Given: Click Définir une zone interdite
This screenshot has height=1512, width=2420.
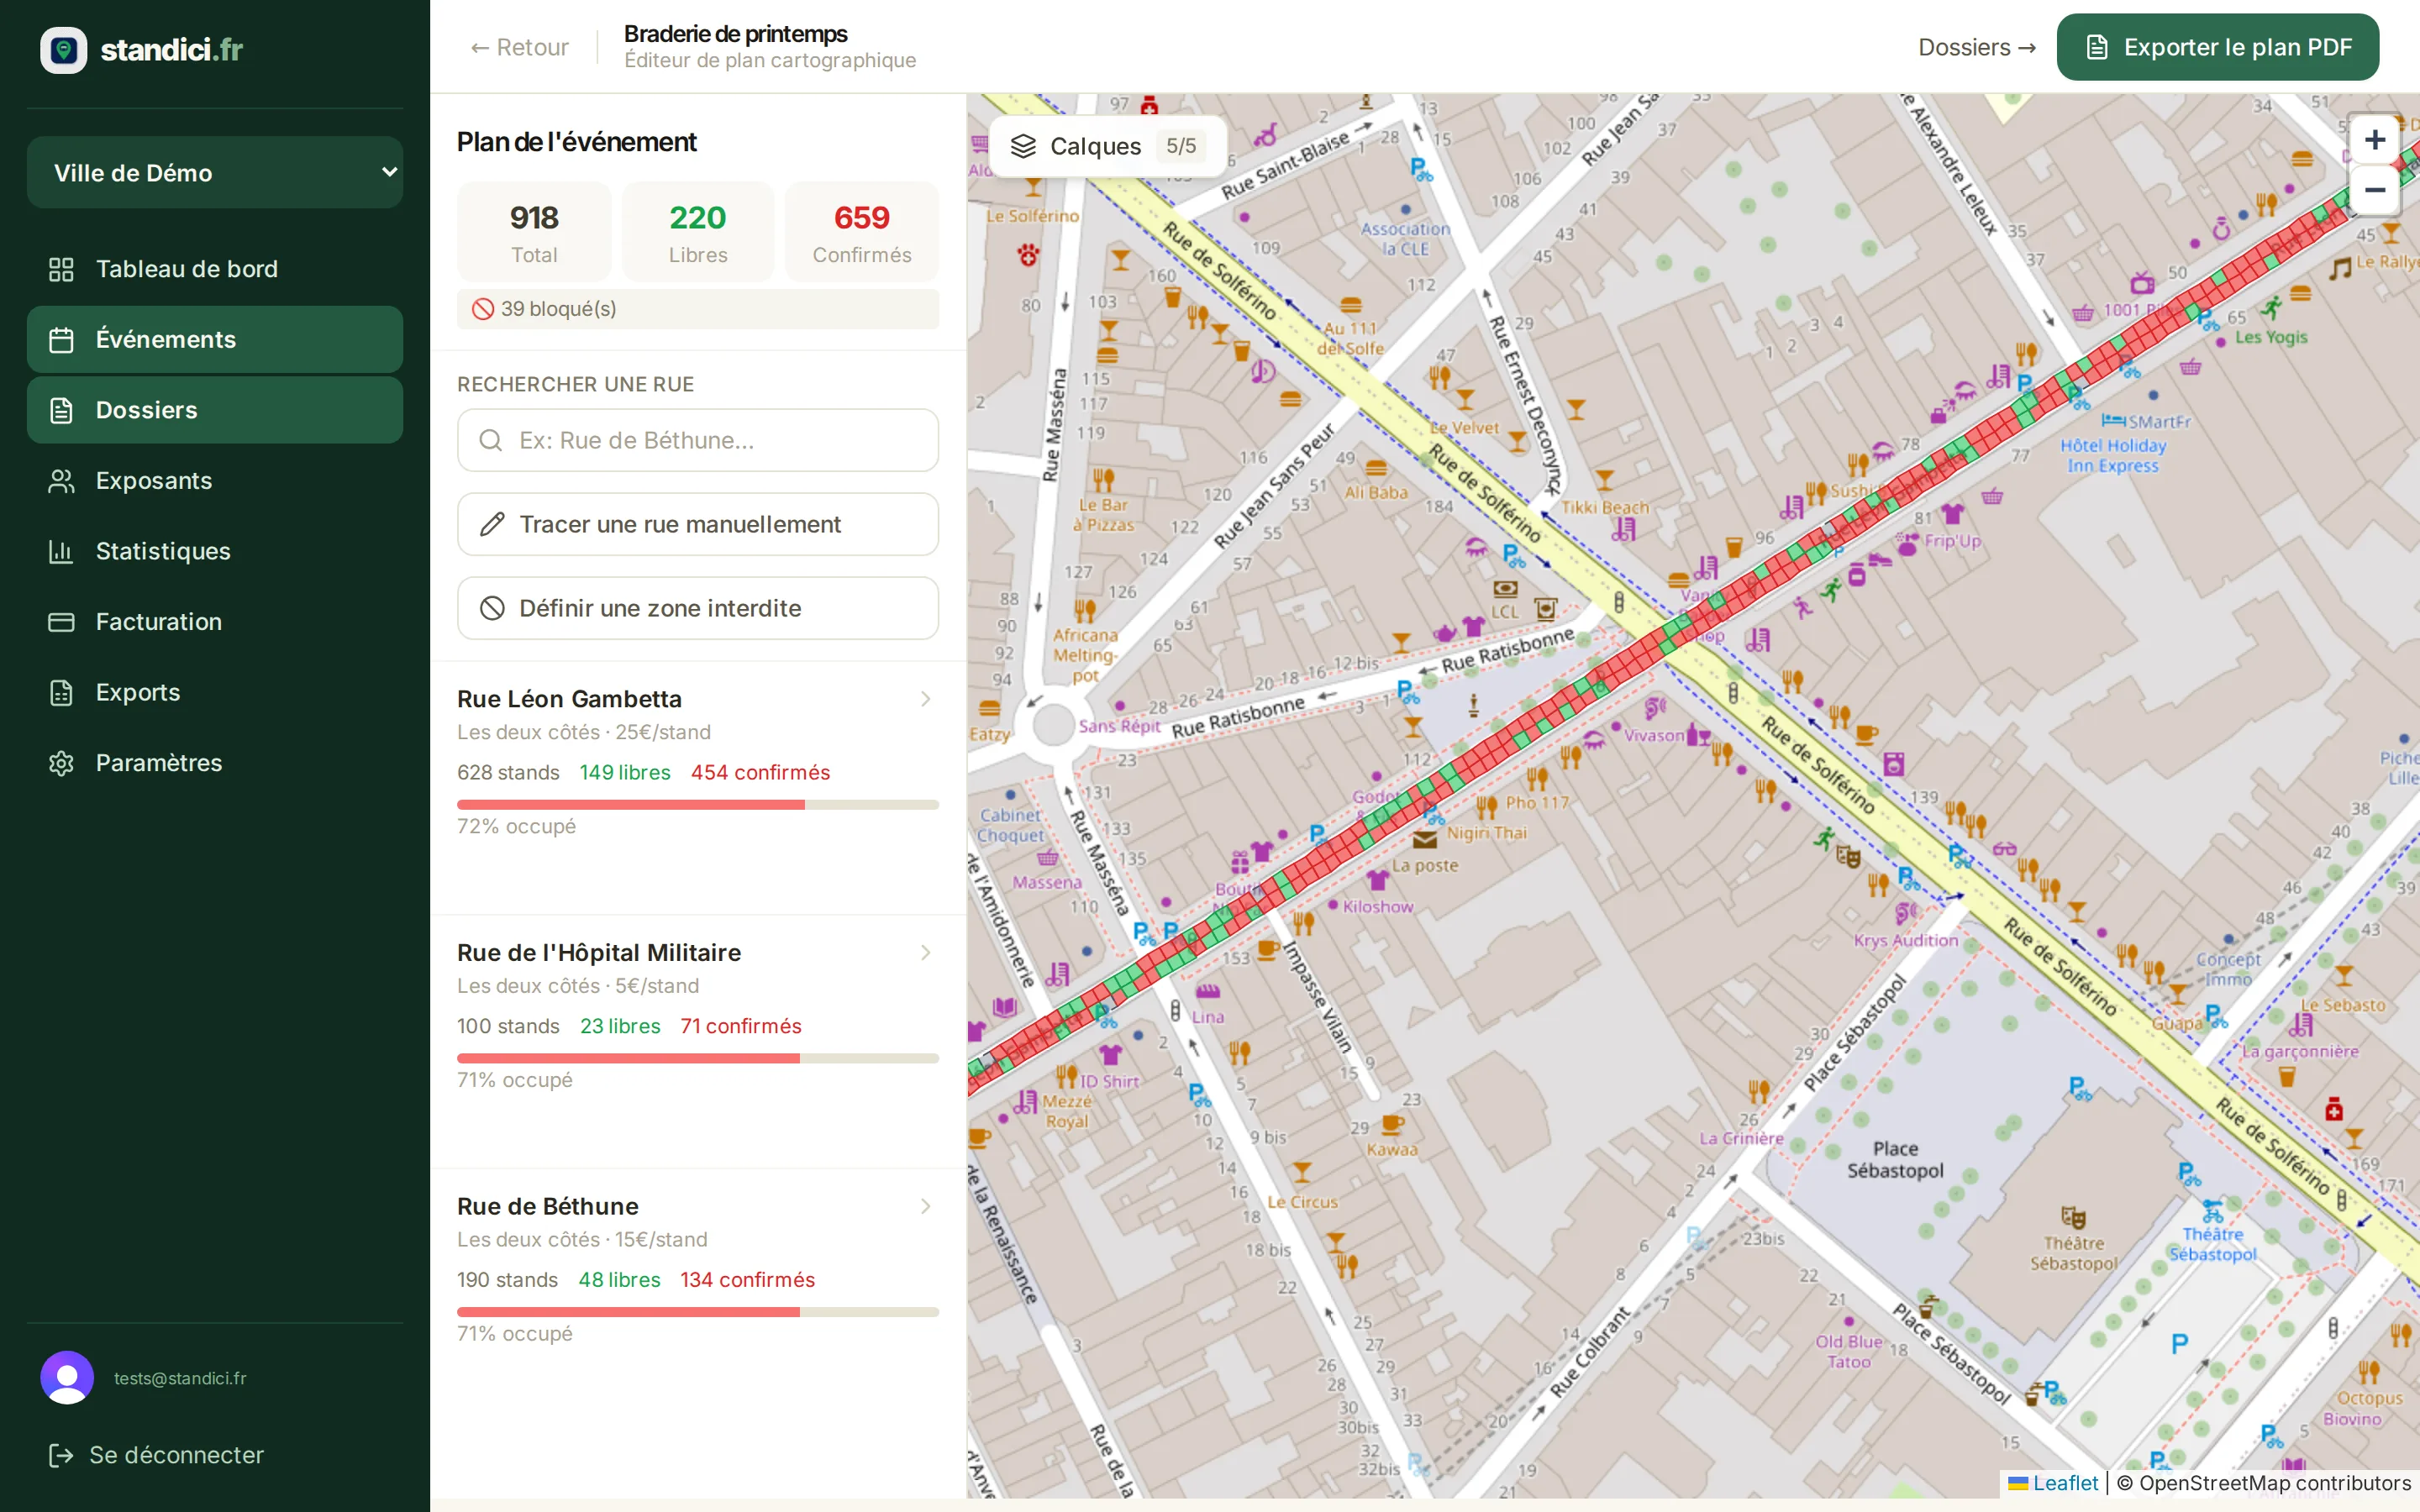Looking at the screenshot, I should pyautogui.click(x=698, y=608).
